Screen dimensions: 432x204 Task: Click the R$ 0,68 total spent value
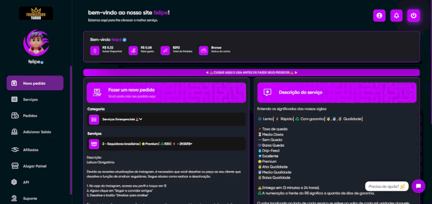point(146,47)
